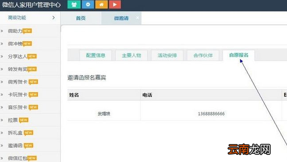Open 拉票 in the sidebar
The height and width of the screenshot is (162, 287).
pyautogui.click(x=13, y=120)
